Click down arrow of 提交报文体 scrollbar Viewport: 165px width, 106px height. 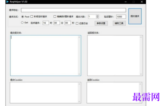(x=79, y=74)
